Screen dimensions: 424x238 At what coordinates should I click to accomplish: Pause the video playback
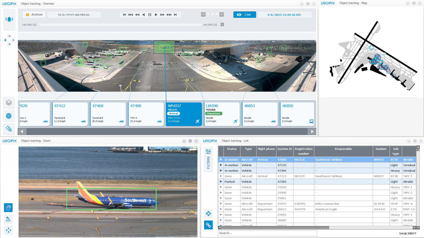click(149, 15)
